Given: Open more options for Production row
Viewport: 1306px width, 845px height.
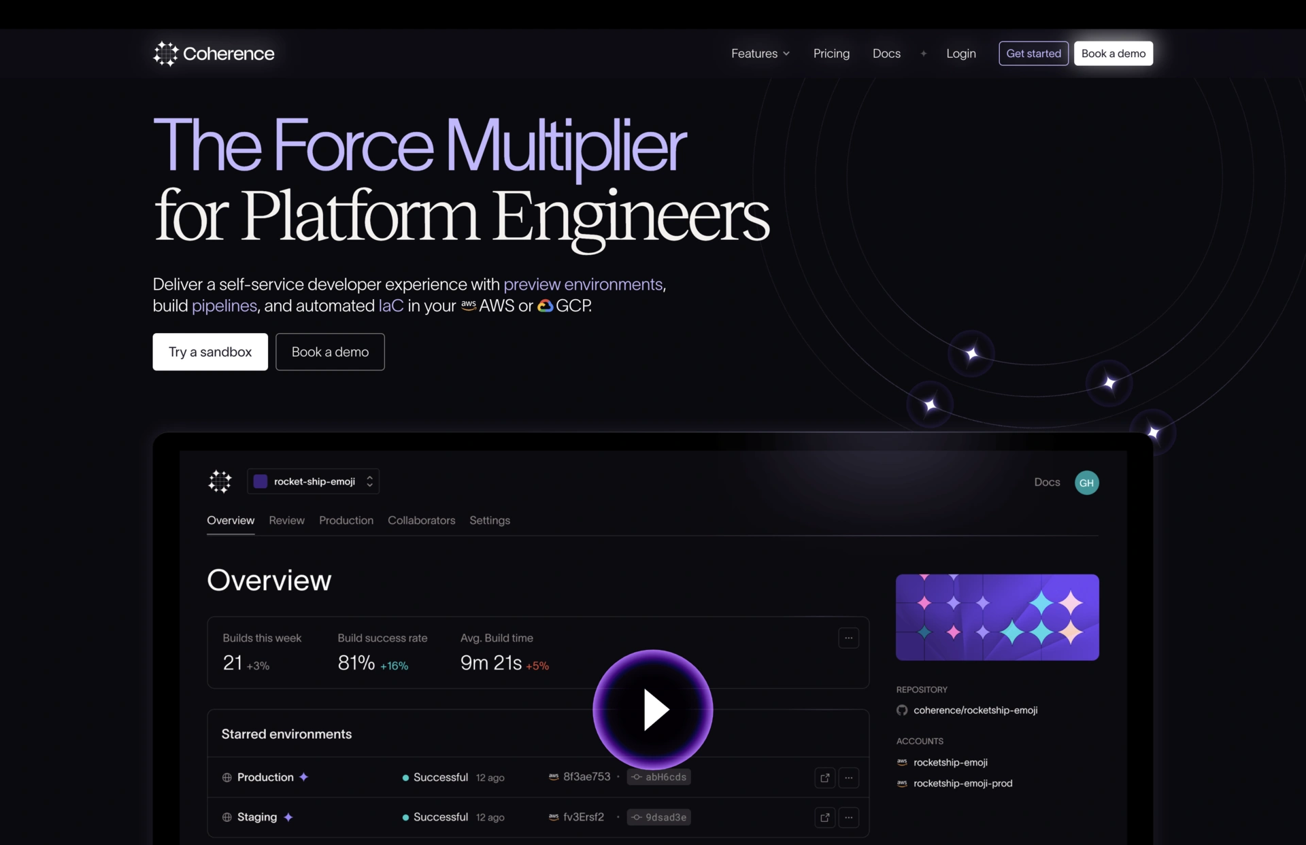Looking at the screenshot, I should tap(848, 778).
